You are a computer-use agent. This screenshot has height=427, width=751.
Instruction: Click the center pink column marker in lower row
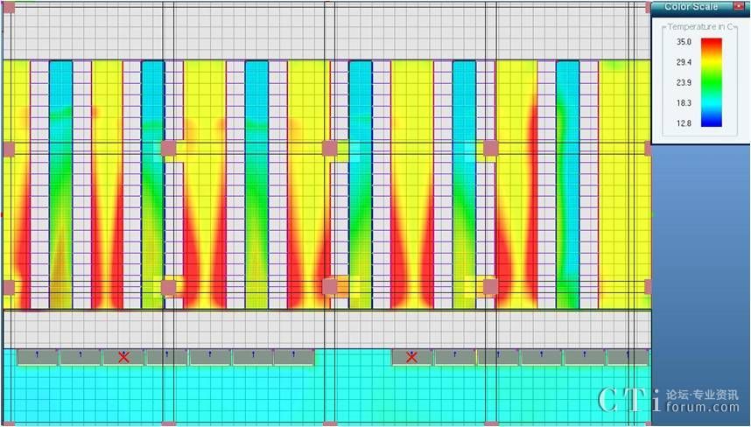[330, 287]
